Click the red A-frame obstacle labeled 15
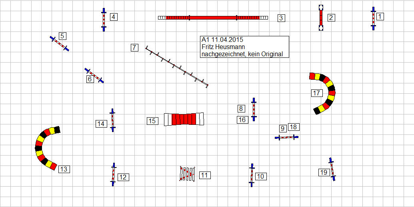 pos(184,119)
